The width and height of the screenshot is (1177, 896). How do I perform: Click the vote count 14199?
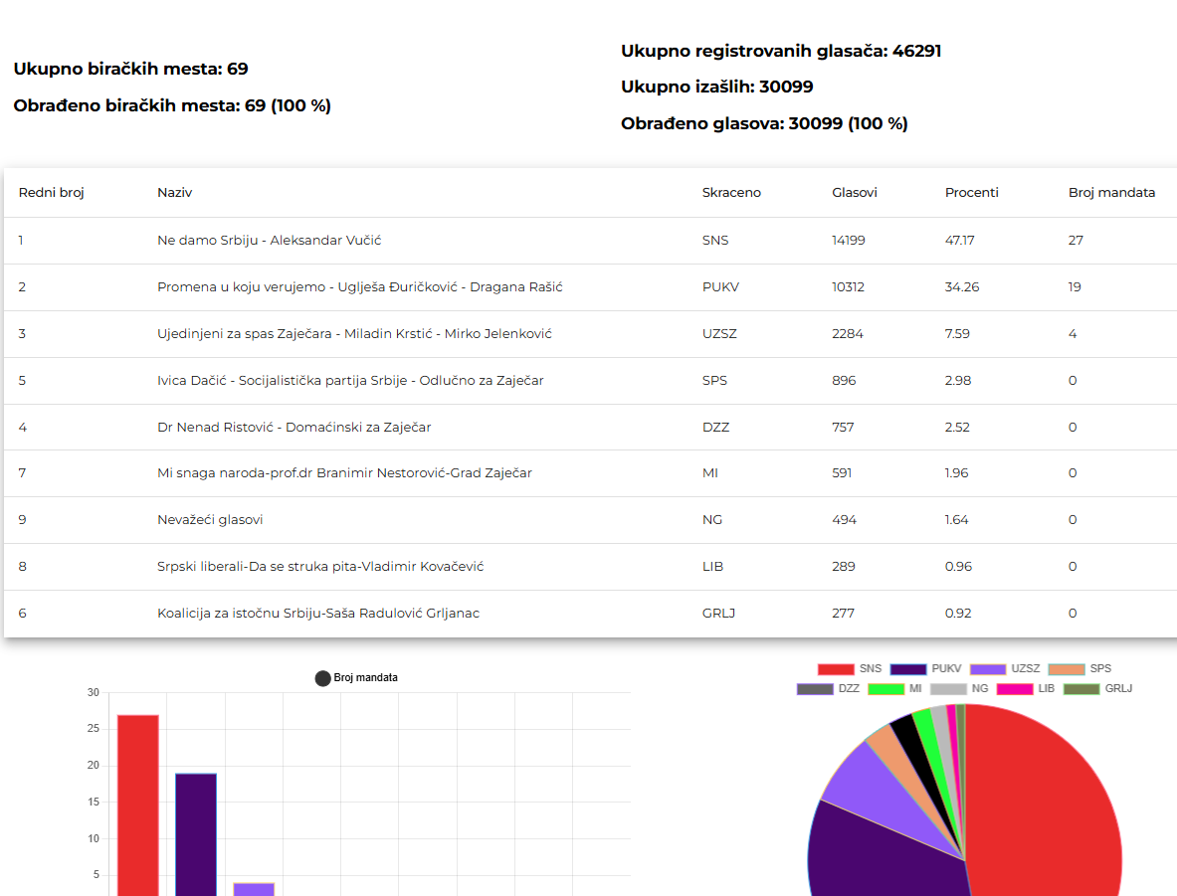pos(849,240)
